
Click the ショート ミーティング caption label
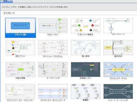point(118,100)
